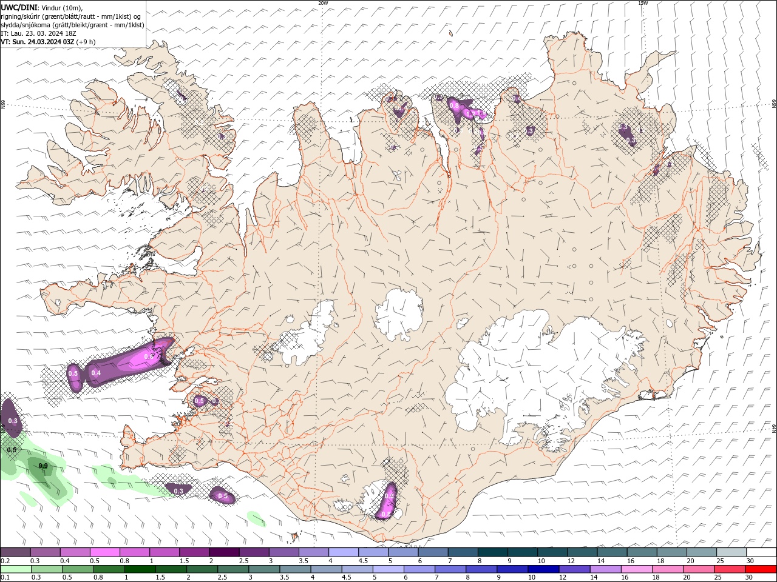Click the pink 16 swatch in lower legend
777x582 pixels.
tap(636, 569)
